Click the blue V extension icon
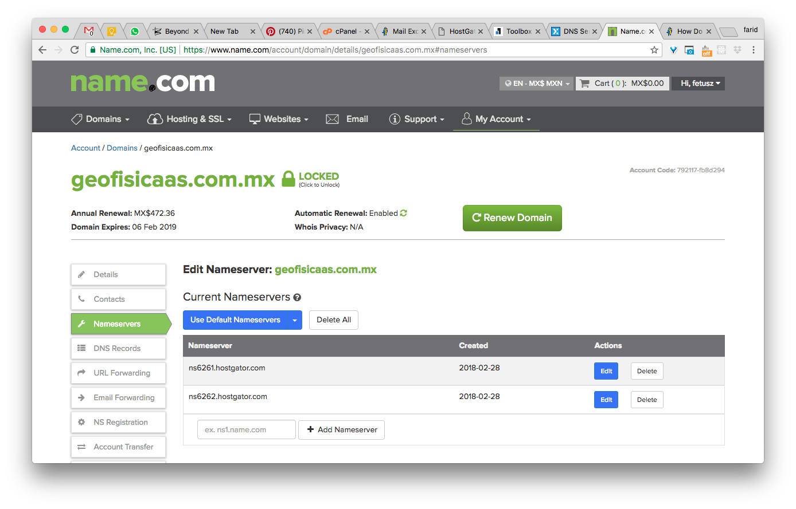Screen dimensions: 796x509 point(674,50)
